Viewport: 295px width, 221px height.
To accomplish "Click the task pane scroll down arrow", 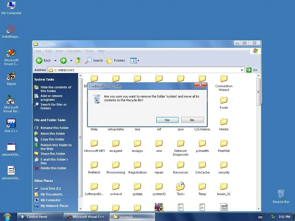I will (x=81, y=209).
